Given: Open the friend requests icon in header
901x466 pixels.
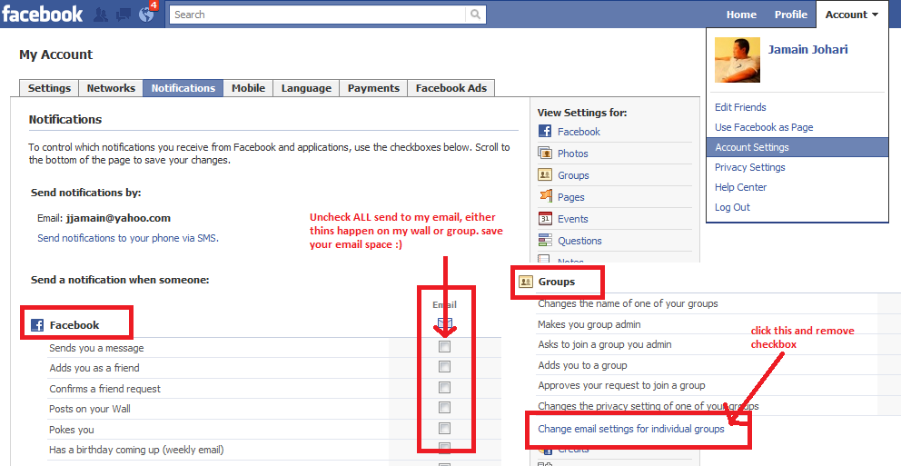Looking at the screenshot, I should (101, 15).
